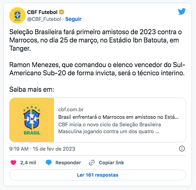The height and width of the screenshot is (190, 196).
Task: Open the 9:19 AM 15 de fev timestamp
Action: 42,149
